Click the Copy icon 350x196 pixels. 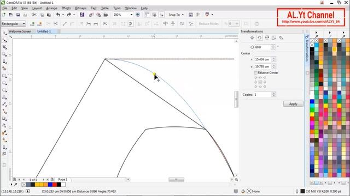click(x=42, y=15)
